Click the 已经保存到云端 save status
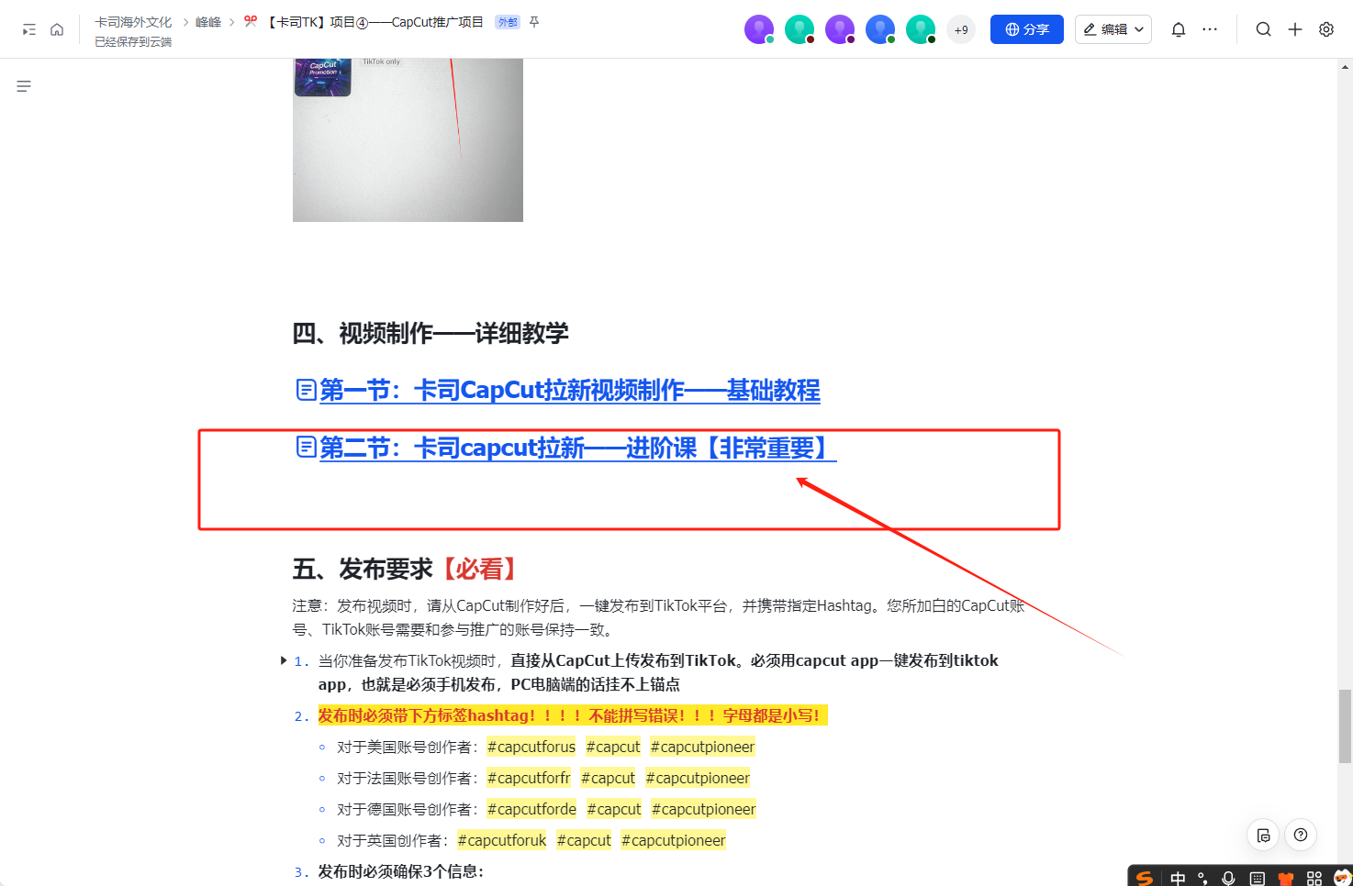The image size is (1353, 886). [x=133, y=42]
